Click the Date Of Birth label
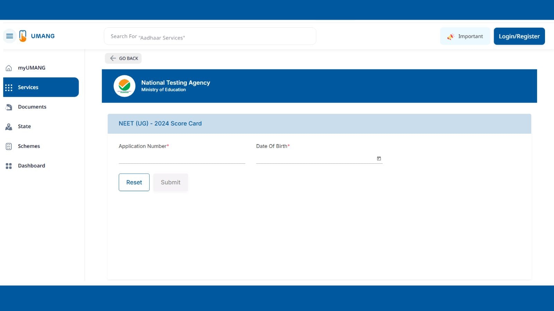 click(x=273, y=146)
